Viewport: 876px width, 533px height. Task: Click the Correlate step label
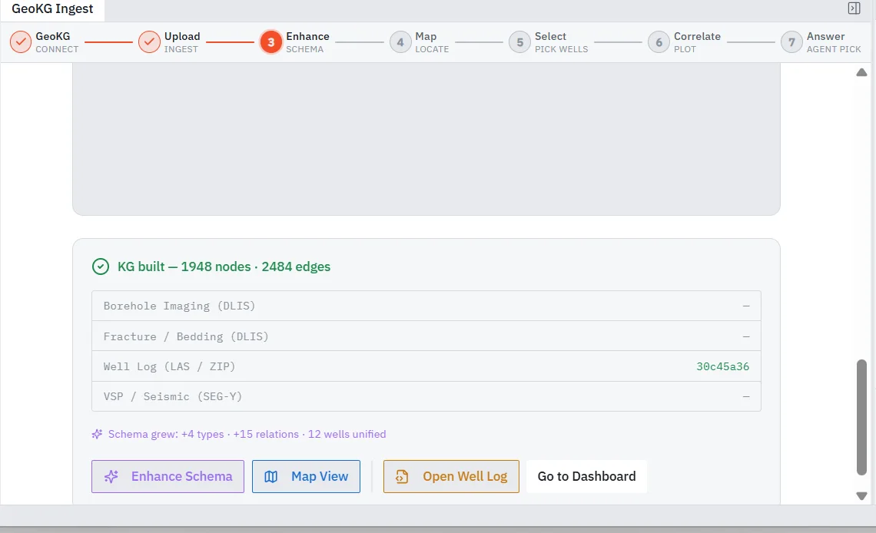[697, 36]
